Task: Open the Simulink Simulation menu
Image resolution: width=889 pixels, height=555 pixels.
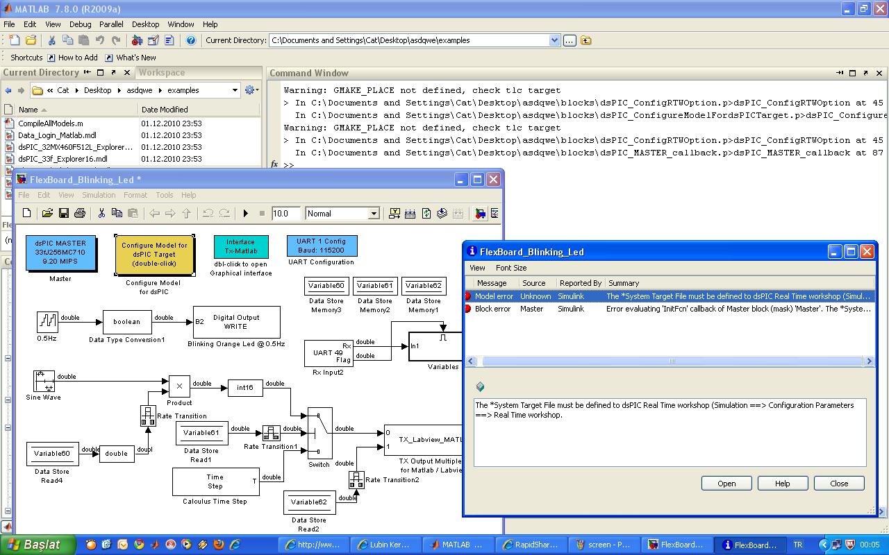Action: click(99, 195)
